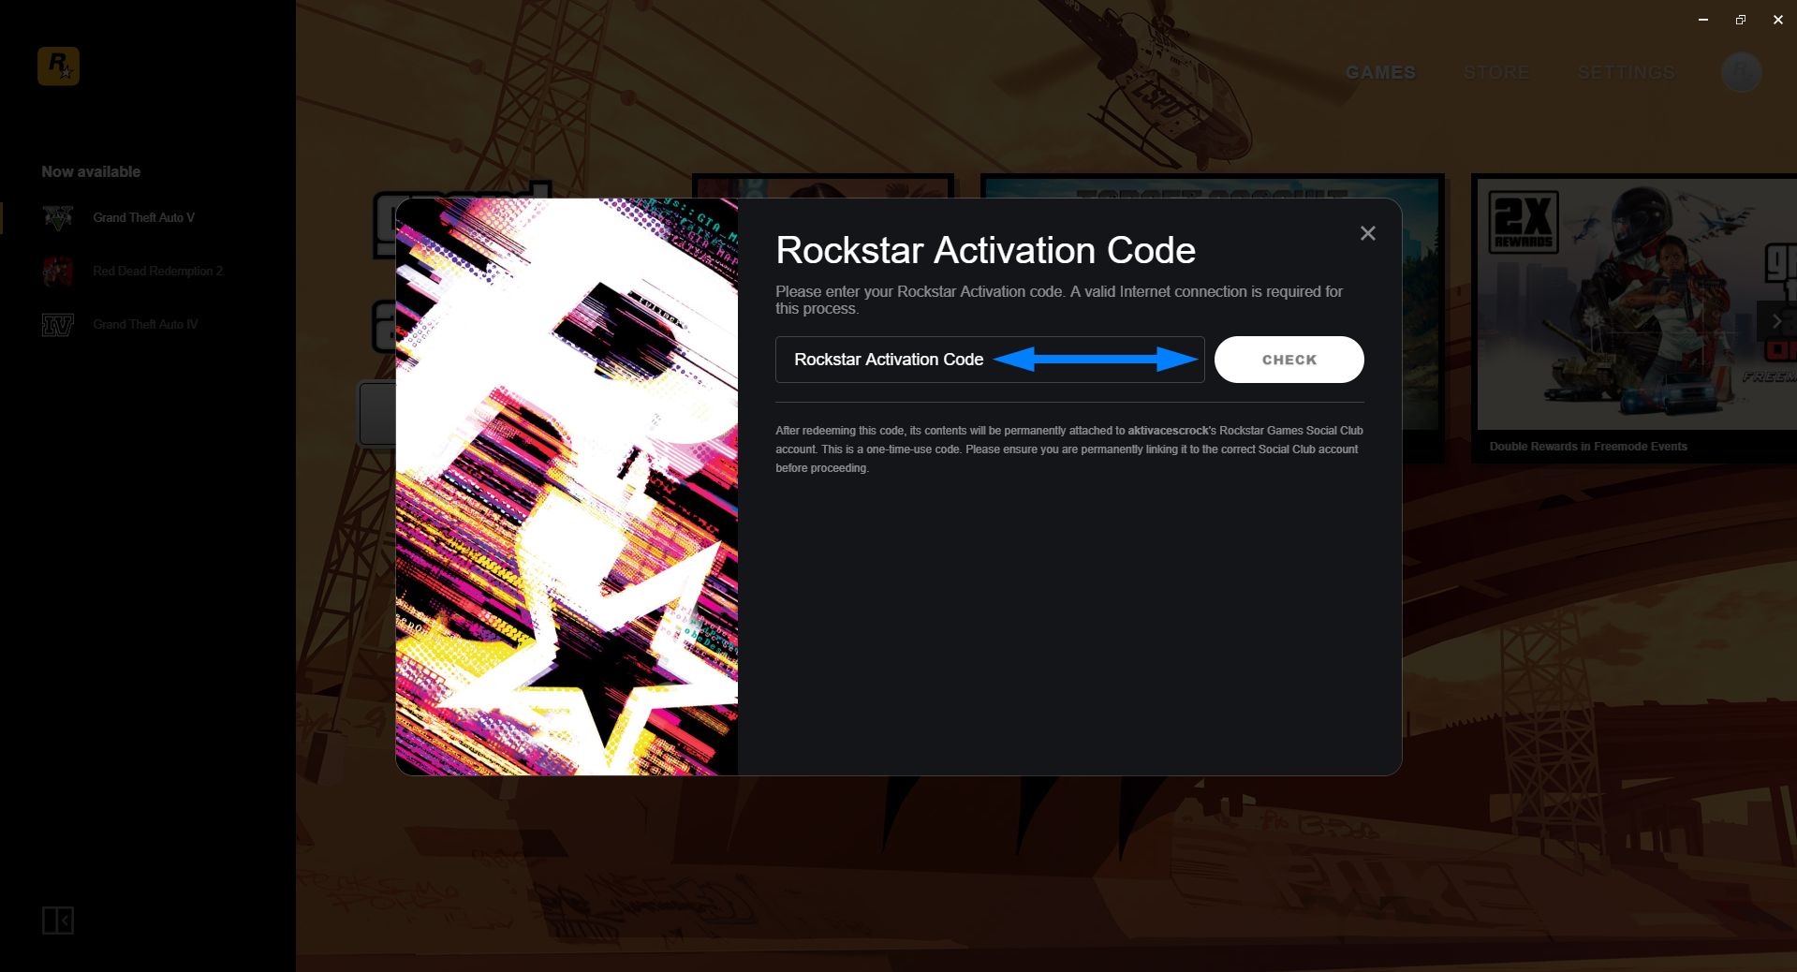
Task: Select the Red Dead Redemption 2 icon
Action: pyautogui.click(x=58, y=271)
